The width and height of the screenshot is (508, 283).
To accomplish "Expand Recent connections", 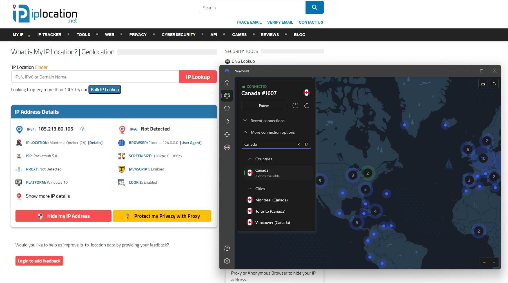I will tap(264, 121).
